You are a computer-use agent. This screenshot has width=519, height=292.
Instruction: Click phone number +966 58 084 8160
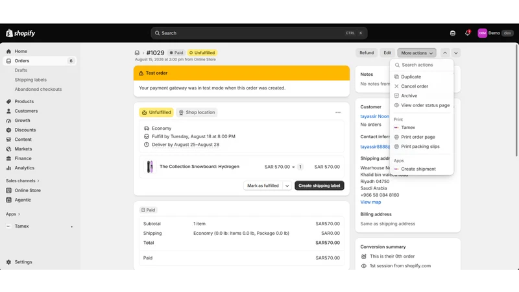(x=380, y=195)
